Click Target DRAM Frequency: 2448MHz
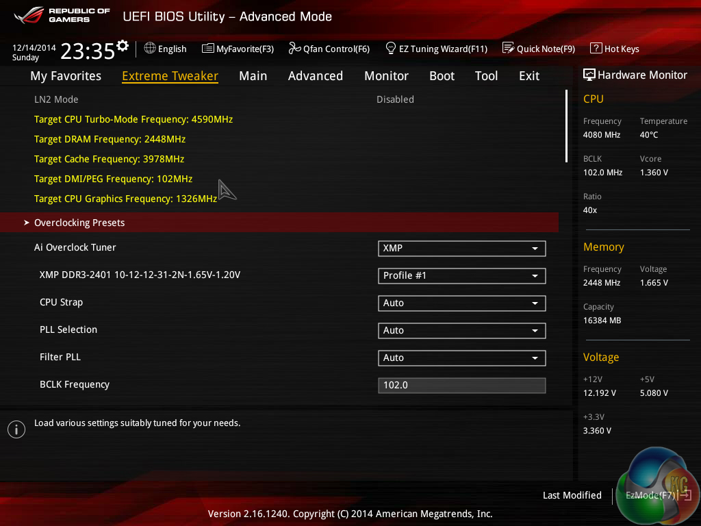The width and height of the screenshot is (701, 526). [x=110, y=139]
